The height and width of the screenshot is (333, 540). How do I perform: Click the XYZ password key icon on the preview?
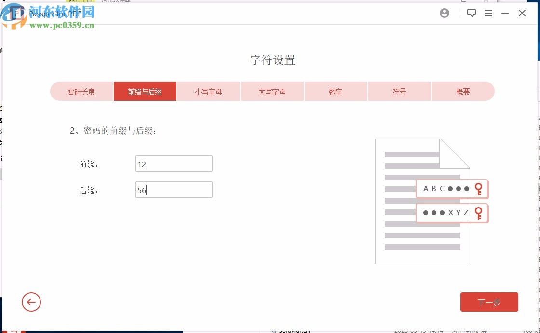pyautogui.click(x=479, y=213)
